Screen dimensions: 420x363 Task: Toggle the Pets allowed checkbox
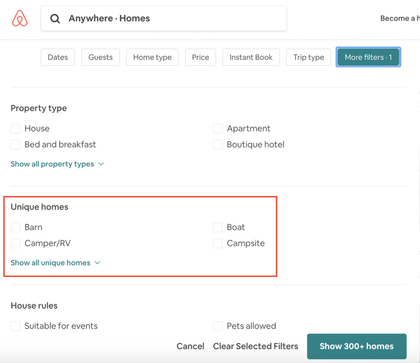218,326
